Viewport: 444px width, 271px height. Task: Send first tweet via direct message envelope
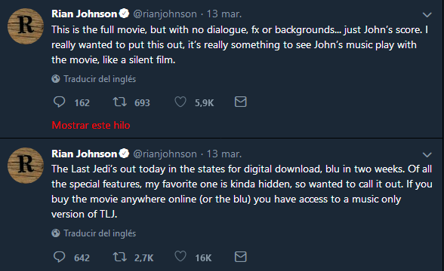click(x=241, y=102)
